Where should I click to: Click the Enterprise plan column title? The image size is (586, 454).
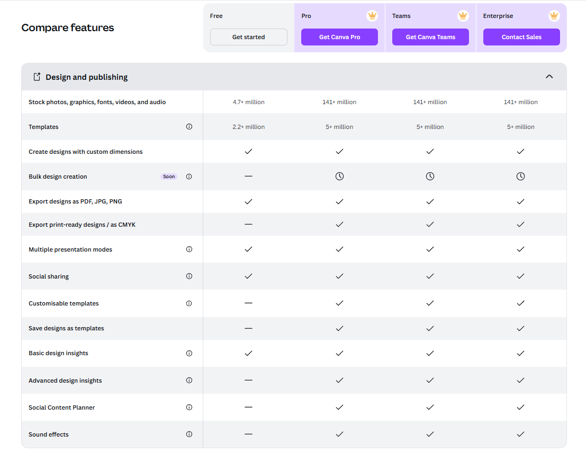498,16
